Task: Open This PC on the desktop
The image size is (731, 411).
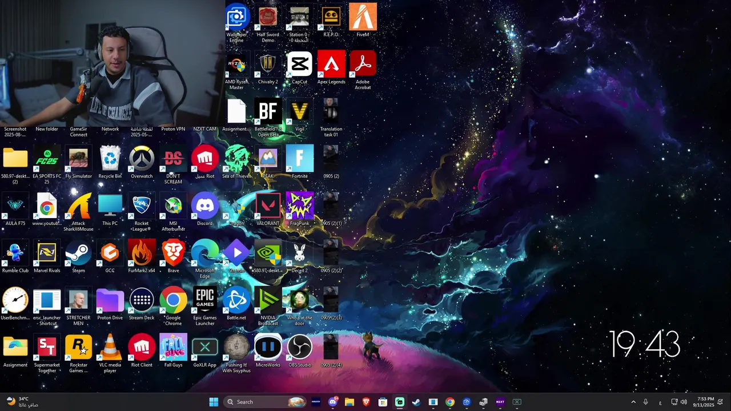Action: coord(110,207)
